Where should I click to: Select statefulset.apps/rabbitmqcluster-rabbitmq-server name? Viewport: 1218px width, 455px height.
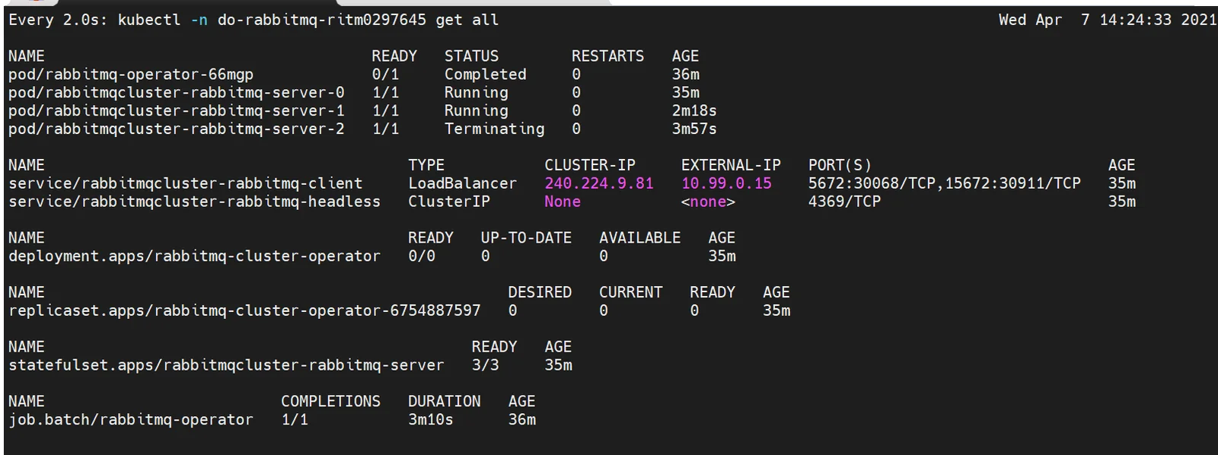click(x=226, y=365)
